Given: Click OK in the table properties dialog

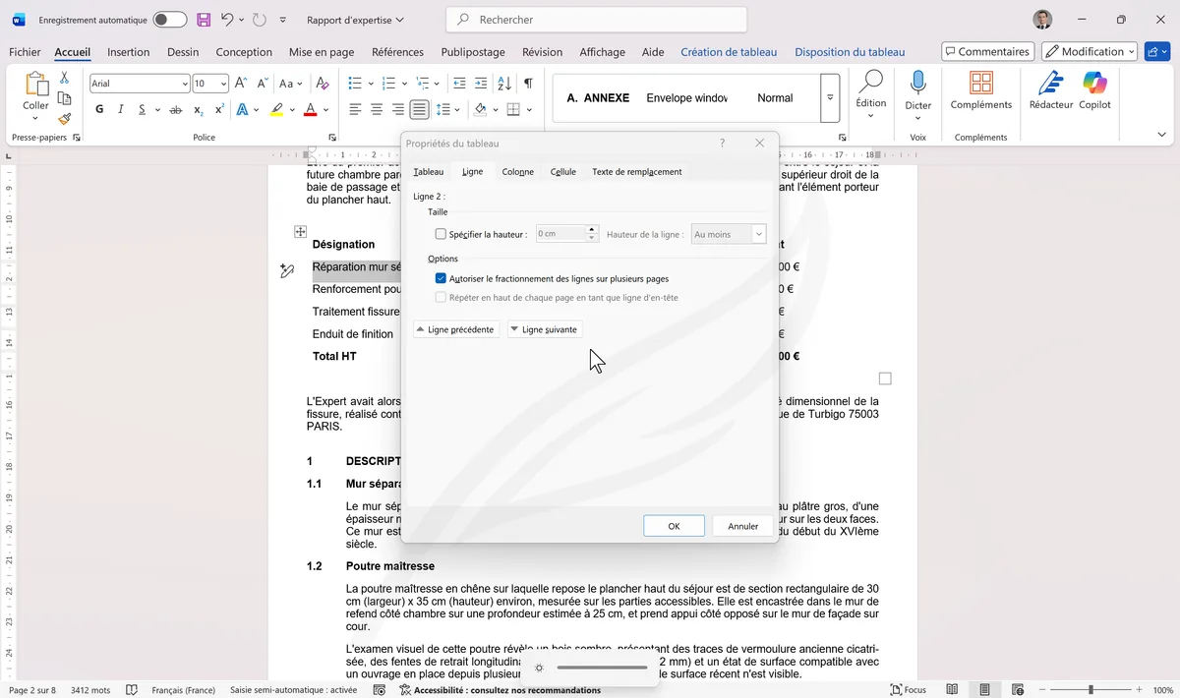Looking at the screenshot, I should click(674, 526).
